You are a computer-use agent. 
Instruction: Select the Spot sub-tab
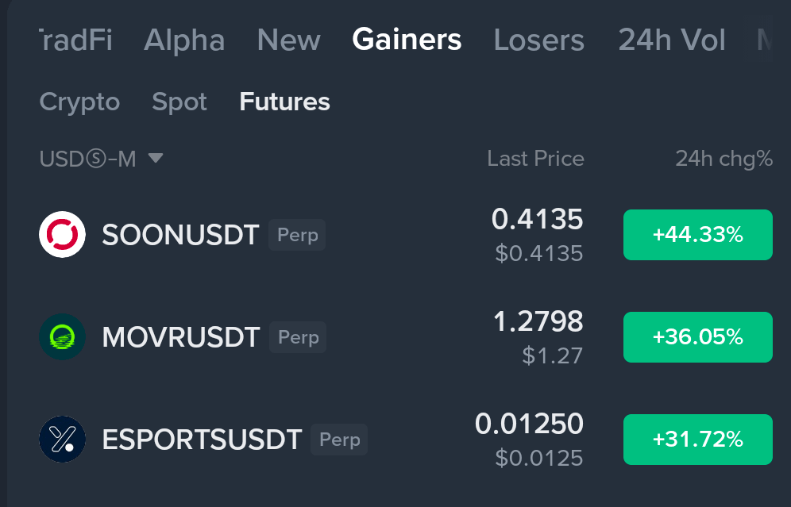tap(179, 102)
